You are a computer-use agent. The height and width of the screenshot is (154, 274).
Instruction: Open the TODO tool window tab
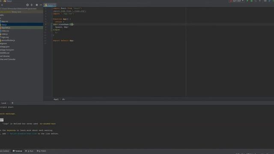pos(42,151)
